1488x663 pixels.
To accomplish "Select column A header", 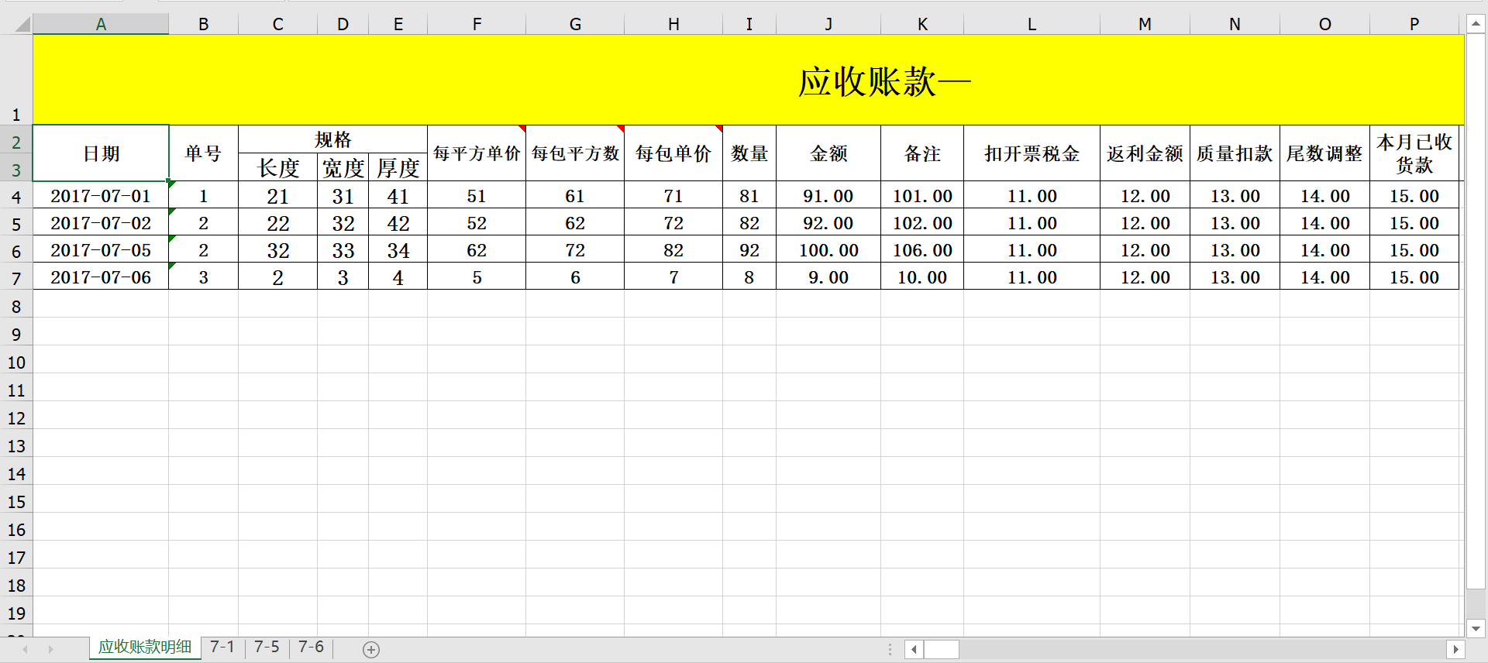I will tap(101, 24).
